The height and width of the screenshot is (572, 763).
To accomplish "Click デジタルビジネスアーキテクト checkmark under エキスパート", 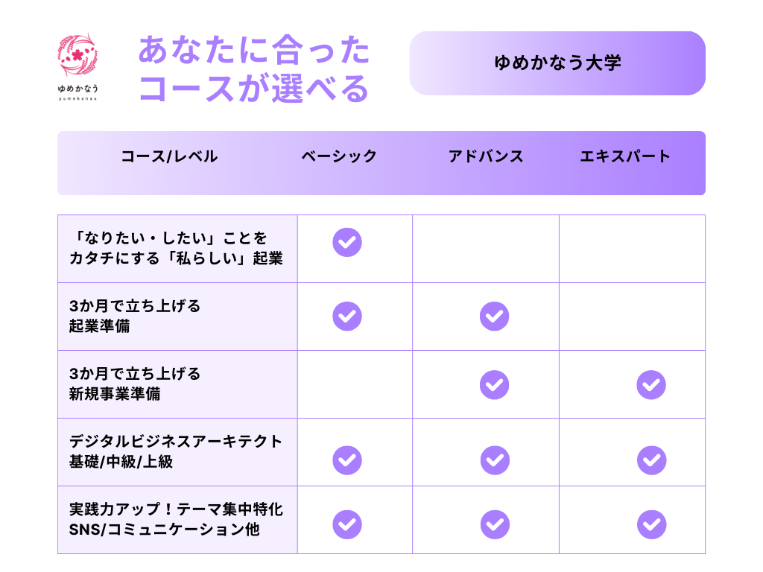I will click(x=651, y=460).
